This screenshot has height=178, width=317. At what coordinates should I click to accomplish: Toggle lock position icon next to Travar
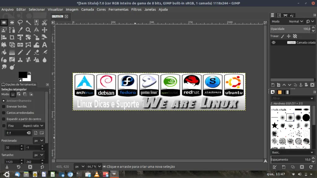pos(289,36)
